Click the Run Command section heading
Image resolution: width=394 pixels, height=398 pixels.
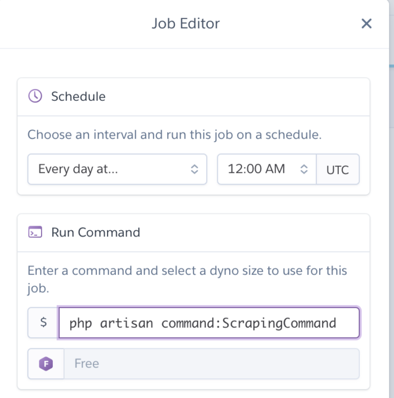coord(96,232)
